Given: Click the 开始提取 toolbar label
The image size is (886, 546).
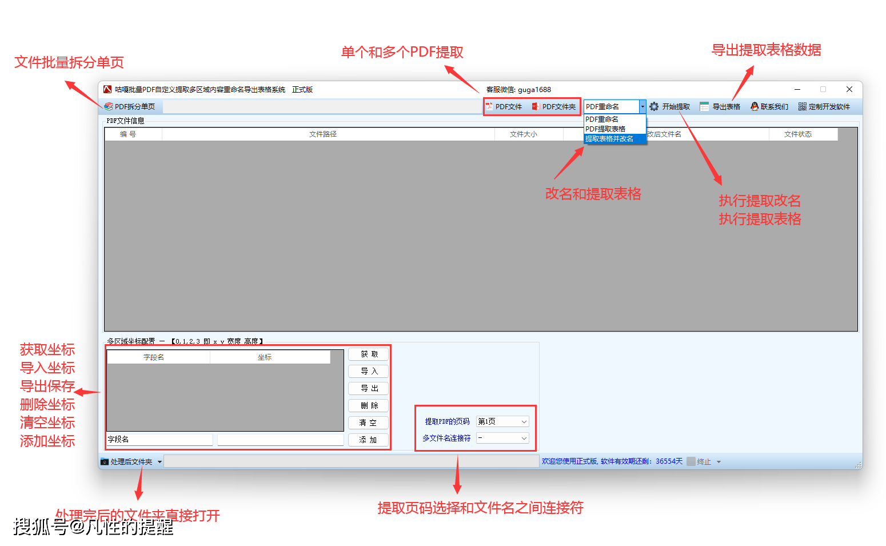Looking at the screenshot, I should pos(676,107).
